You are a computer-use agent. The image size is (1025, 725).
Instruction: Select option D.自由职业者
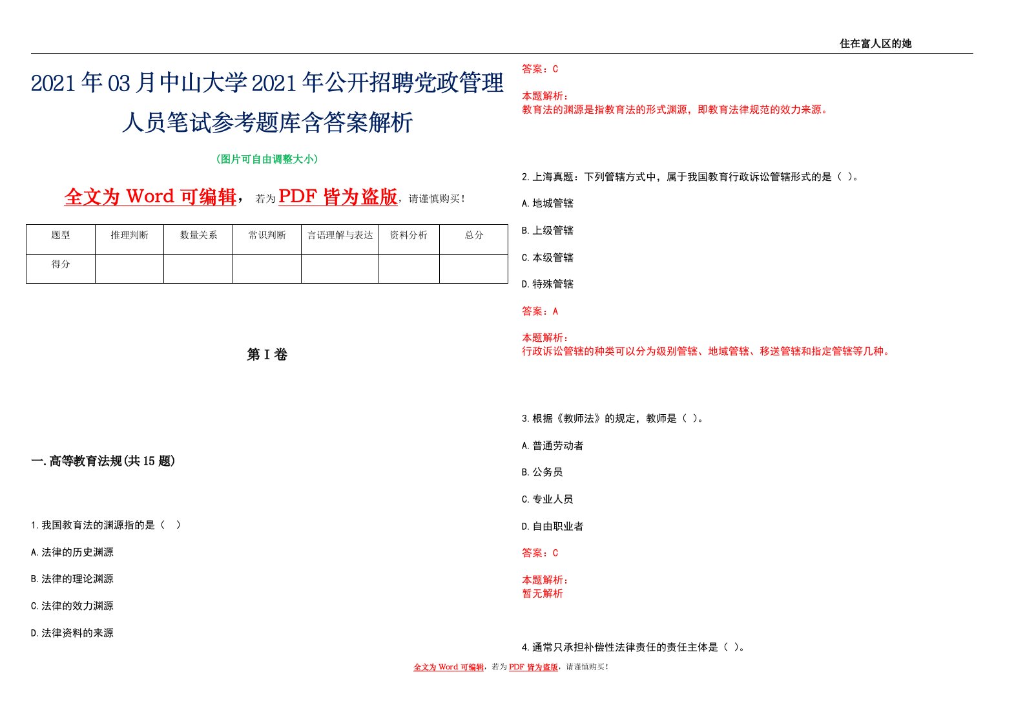pyautogui.click(x=553, y=527)
